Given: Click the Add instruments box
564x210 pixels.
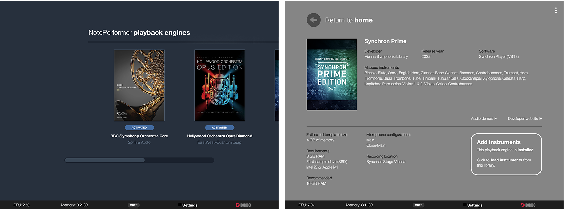Looking at the screenshot, I should 506,154.
